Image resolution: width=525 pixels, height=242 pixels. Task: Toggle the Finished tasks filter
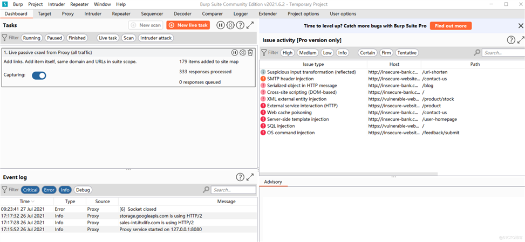(x=77, y=38)
